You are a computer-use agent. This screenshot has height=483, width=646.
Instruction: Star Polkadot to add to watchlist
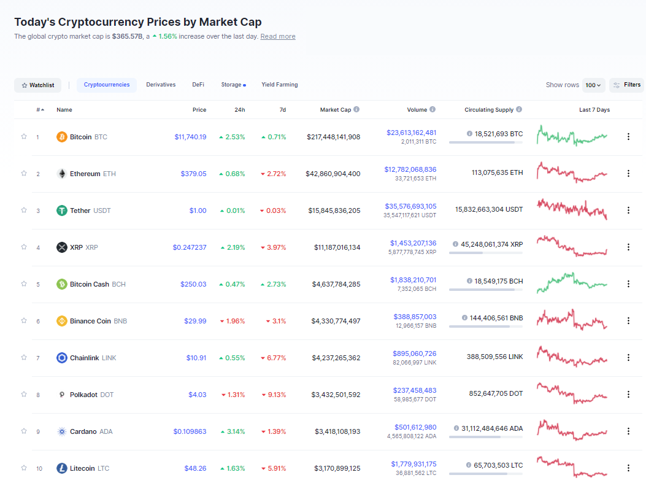[24, 394]
